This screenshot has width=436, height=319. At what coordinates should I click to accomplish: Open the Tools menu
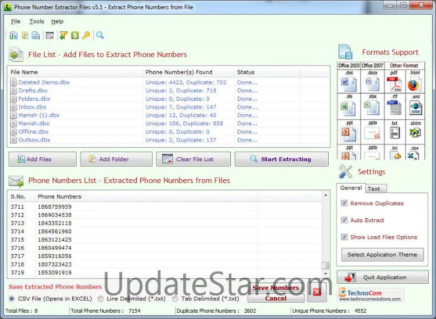coord(37,21)
